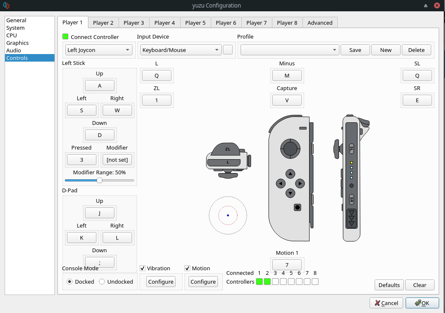The image size is (445, 313).
Task: Toggle connected controller 1 indicator
Action: point(259,282)
